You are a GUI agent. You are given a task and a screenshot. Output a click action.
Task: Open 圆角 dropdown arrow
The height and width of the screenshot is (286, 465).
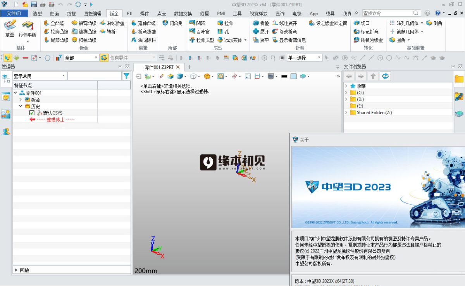coord(408,40)
